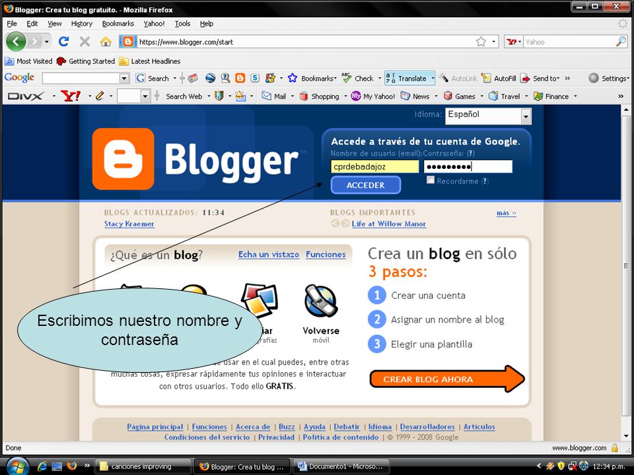Click the vertical scrollbar down arrow
634x475 pixels.
point(626,436)
